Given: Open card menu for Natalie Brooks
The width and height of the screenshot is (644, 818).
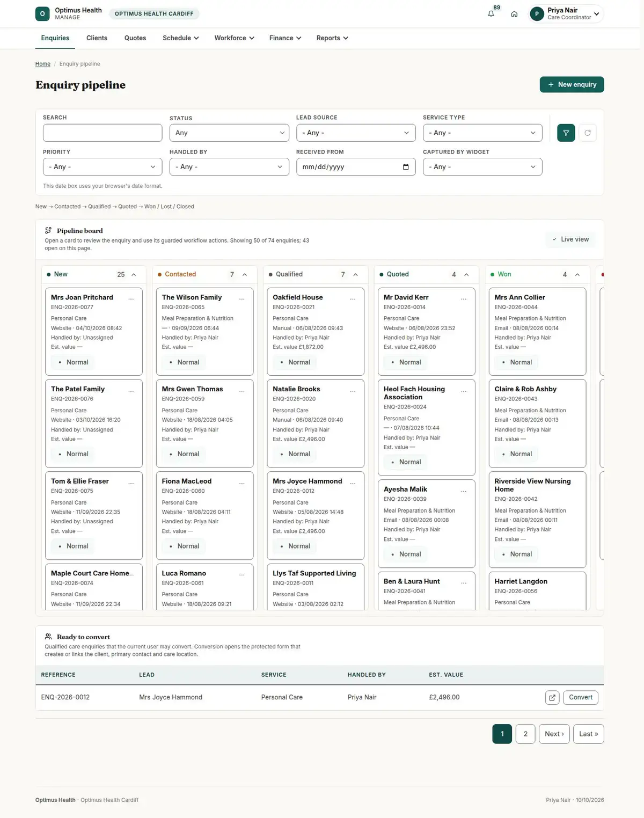Looking at the screenshot, I should [353, 390].
